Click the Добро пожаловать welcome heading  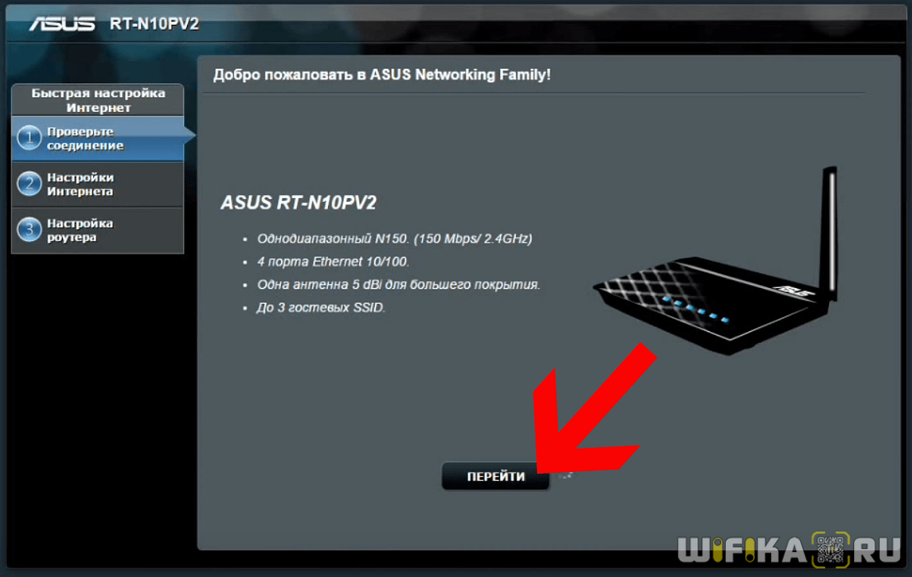click(x=381, y=74)
